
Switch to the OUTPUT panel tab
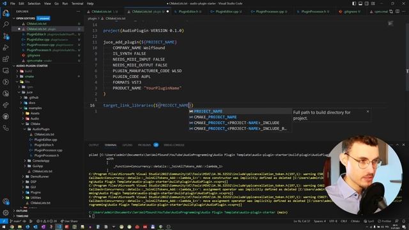(94, 145)
